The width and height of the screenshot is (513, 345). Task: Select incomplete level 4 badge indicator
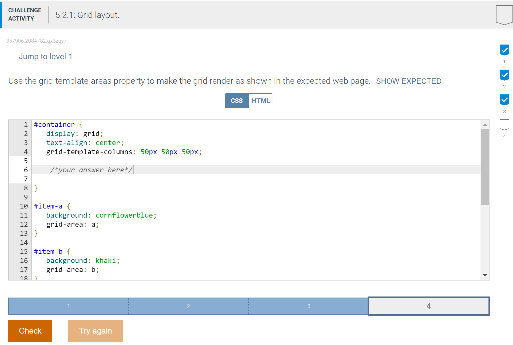pyautogui.click(x=504, y=124)
